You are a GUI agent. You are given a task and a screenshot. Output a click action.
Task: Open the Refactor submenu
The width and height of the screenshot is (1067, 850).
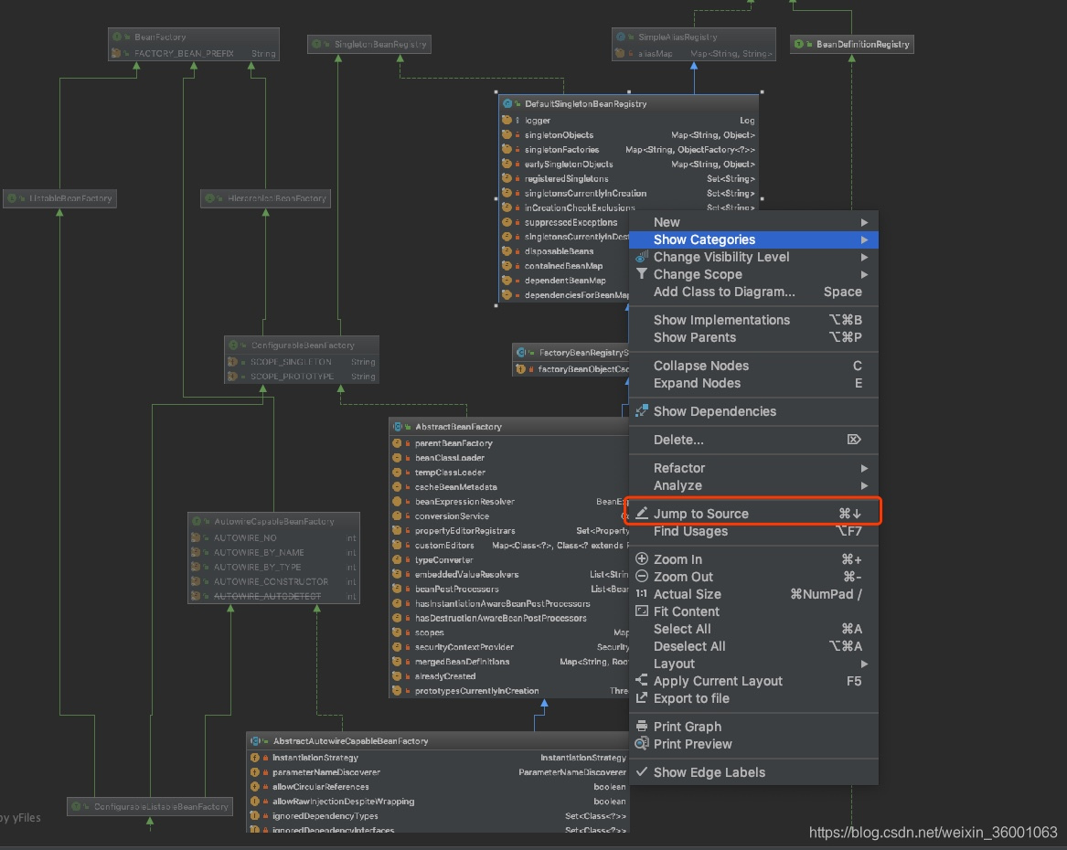pyautogui.click(x=753, y=468)
